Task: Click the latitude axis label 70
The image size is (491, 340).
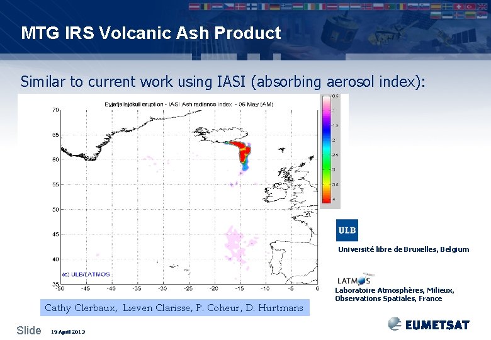Action: [x=55, y=110]
